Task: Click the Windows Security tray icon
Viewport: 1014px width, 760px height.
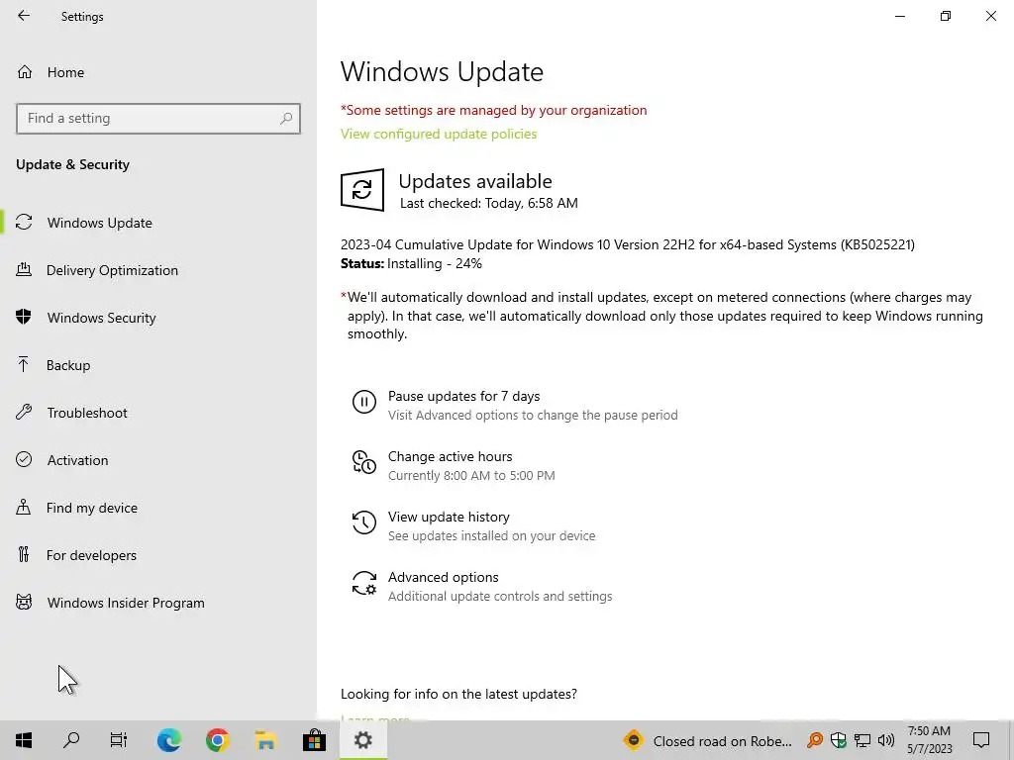Action: [x=839, y=740]
